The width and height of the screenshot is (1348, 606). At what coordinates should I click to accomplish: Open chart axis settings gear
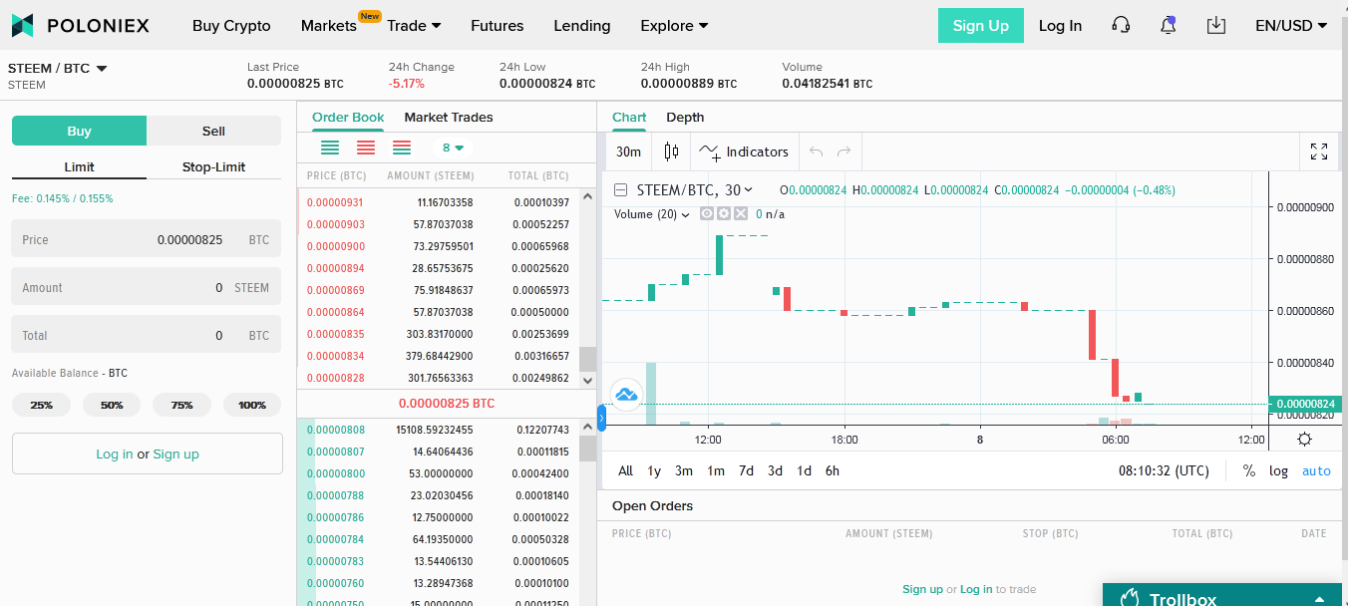click(1304, 439)
